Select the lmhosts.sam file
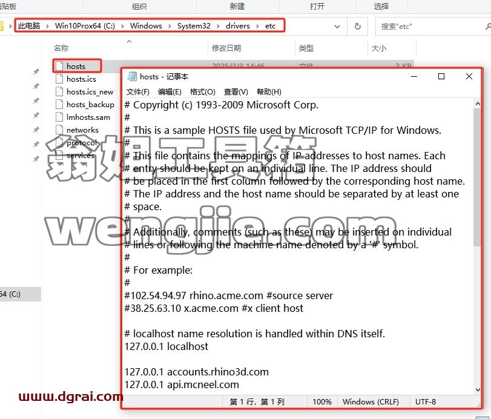 pyautogui.click(x=83, y=117)
